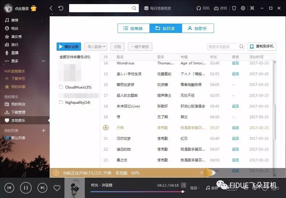Click the 播放全部 button
Screen dimensions: 286x198
click(x=69, y=47)
